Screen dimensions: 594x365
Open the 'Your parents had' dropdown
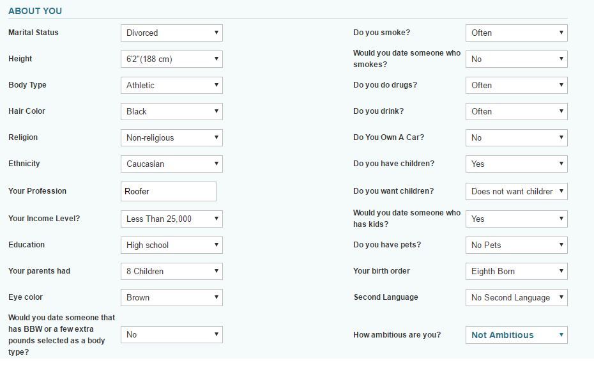(x=172, y=271)
